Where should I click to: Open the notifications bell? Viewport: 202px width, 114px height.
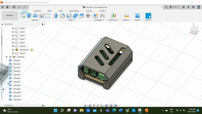point(188,7)
